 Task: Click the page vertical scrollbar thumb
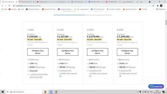[x=166, y=22]
